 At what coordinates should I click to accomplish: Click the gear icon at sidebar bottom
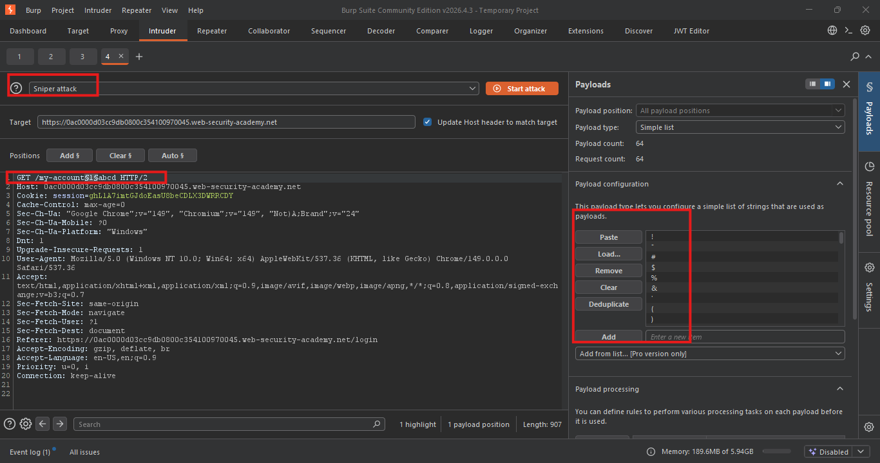[869, 427]
